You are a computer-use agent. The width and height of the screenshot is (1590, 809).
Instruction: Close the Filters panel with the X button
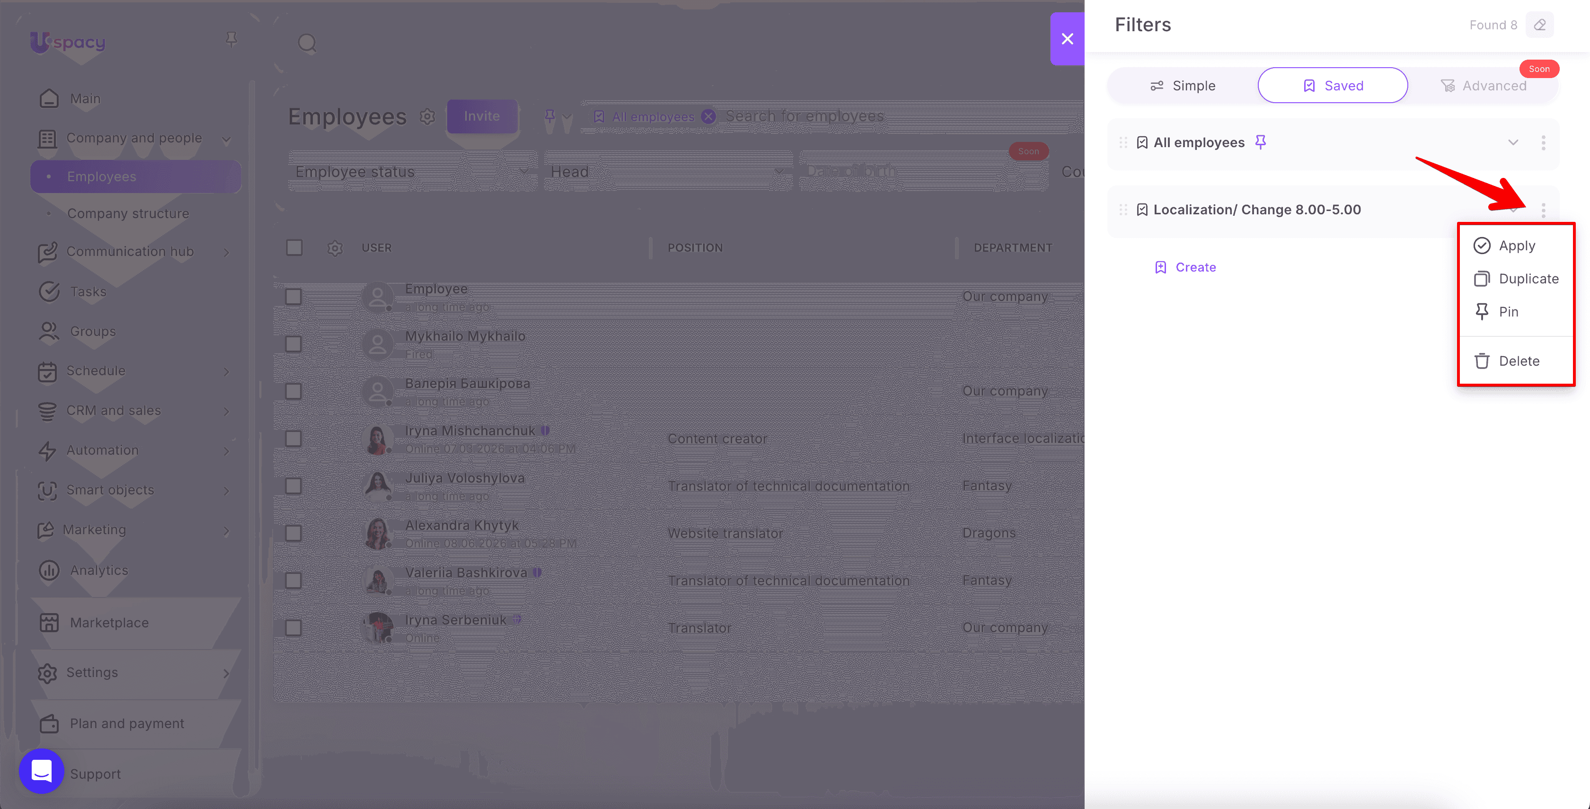click(x=1067, y=39)
